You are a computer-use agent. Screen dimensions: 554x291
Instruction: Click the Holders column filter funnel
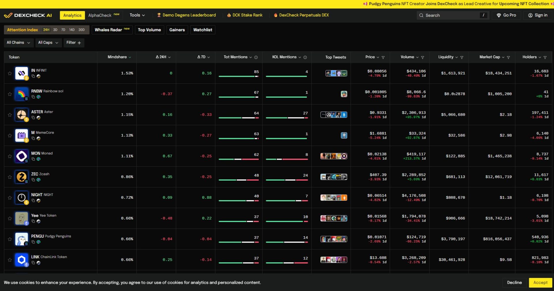[545, 57]
